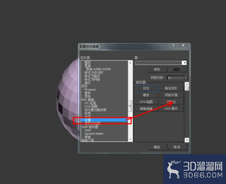Image resolution: width=226 pixels, height=184 pixels.
Task: Click the button grid scrollbar thumb
Action: pyautogui.click(x=187, y=88)
